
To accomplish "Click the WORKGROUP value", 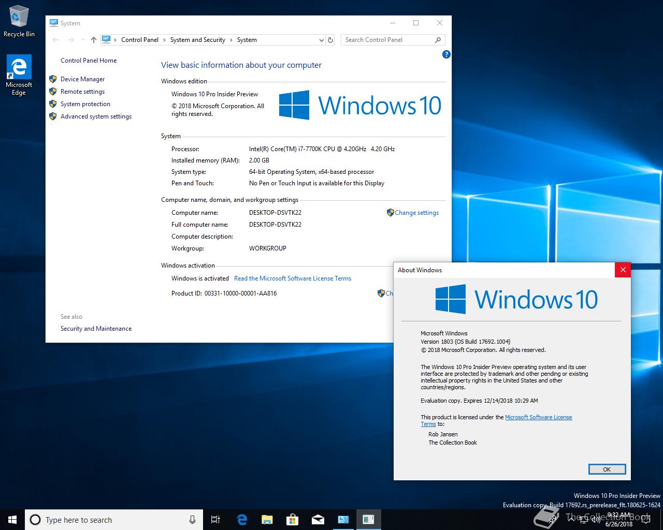I will click(x=267, y=248).
